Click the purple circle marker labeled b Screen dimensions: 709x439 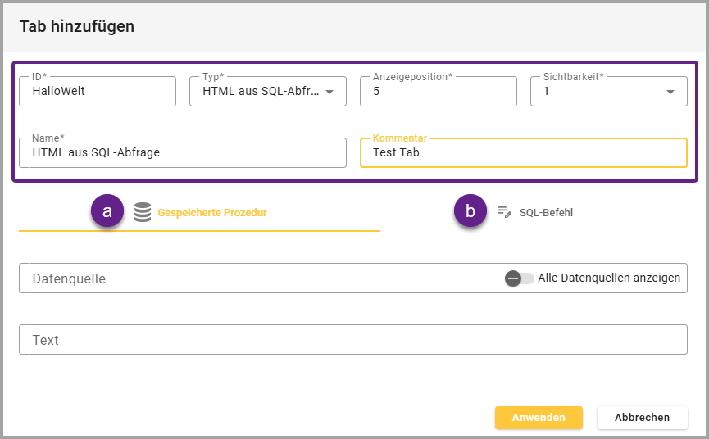(x=470, y=211)
